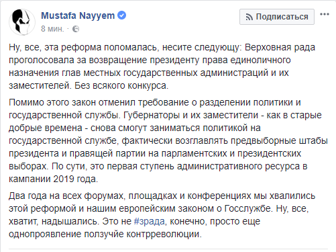Click the paragraph beginning "Помимо этого закон"

pos(168,140)
